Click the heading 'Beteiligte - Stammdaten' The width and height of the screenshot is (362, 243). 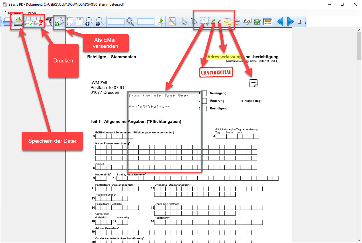click(x=112, y=57)
